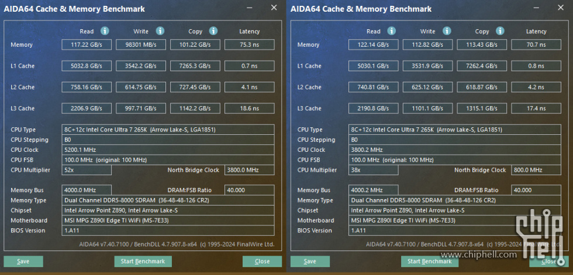Select Memory copy value 101.22 GB/s
Screen dimensions: 573x275
click(195, 45)
